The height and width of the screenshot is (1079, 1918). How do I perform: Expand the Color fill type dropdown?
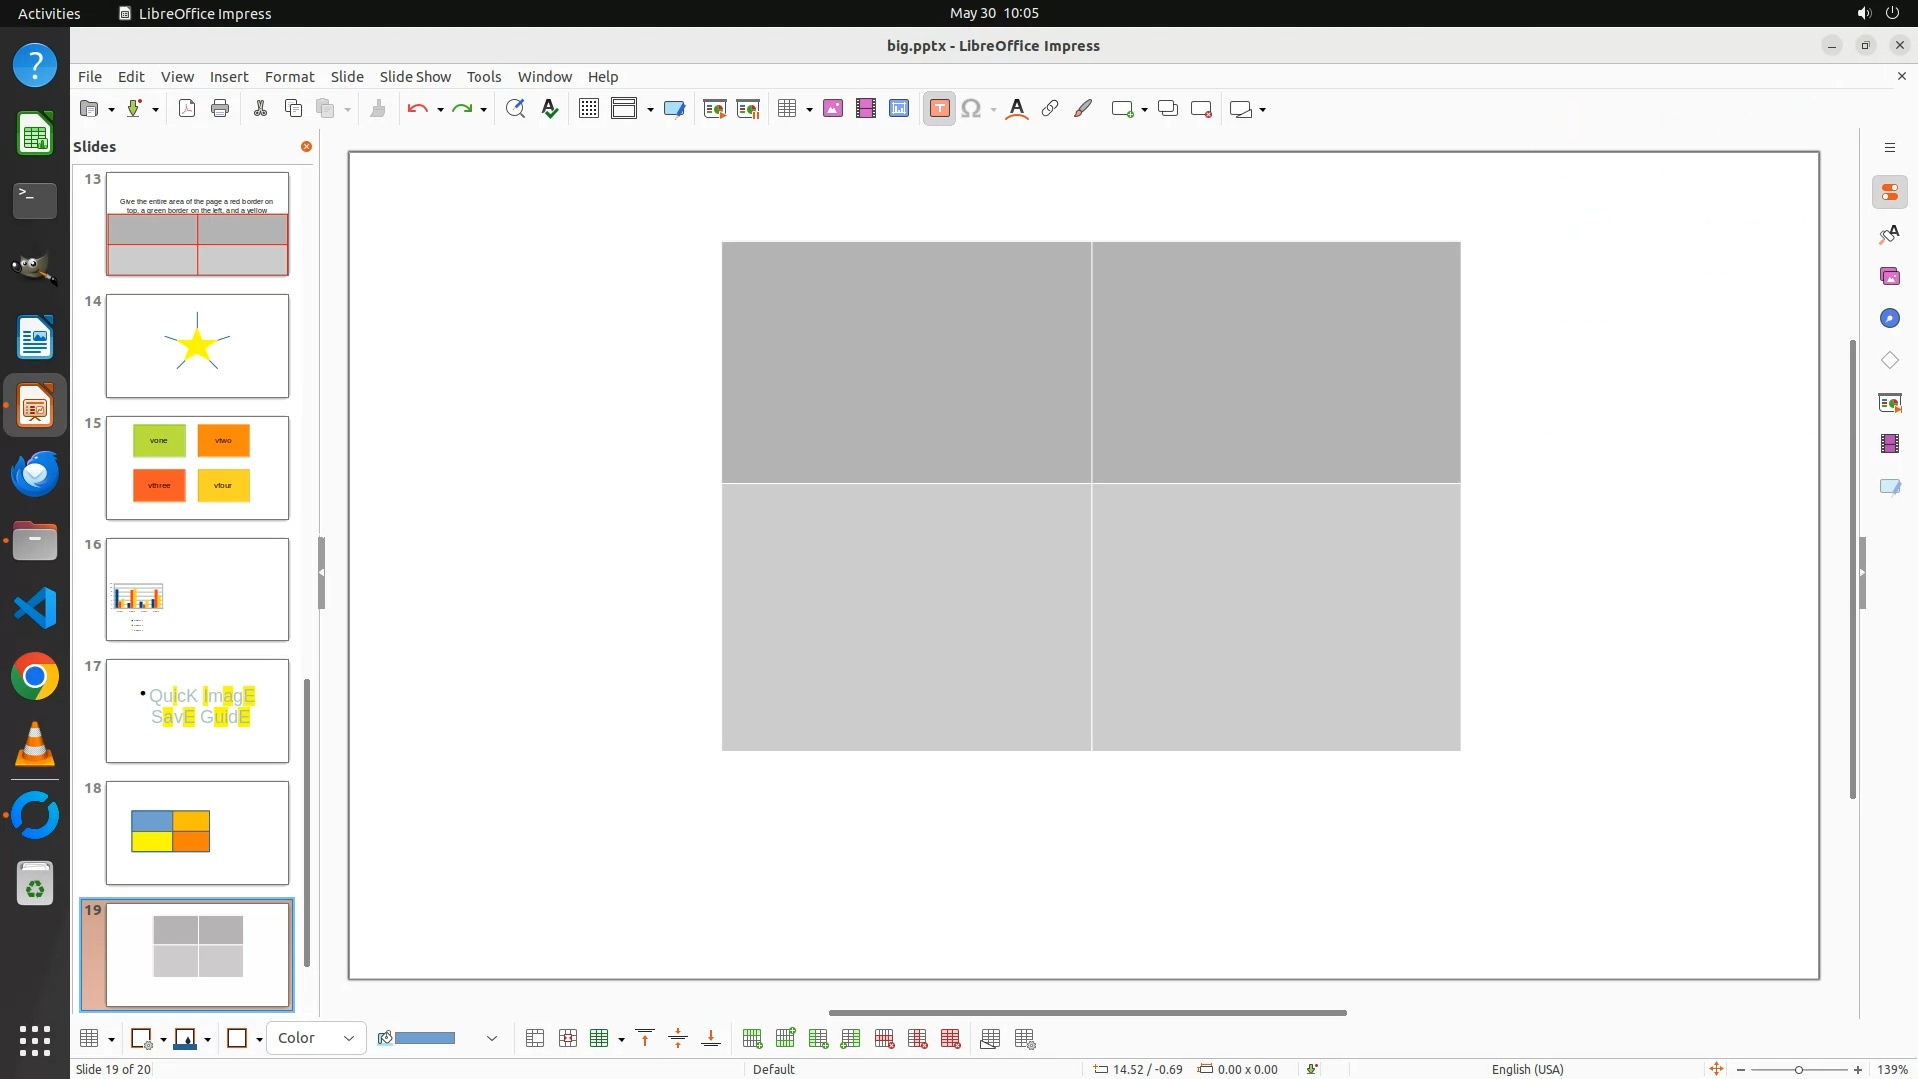coord(349,1039)
